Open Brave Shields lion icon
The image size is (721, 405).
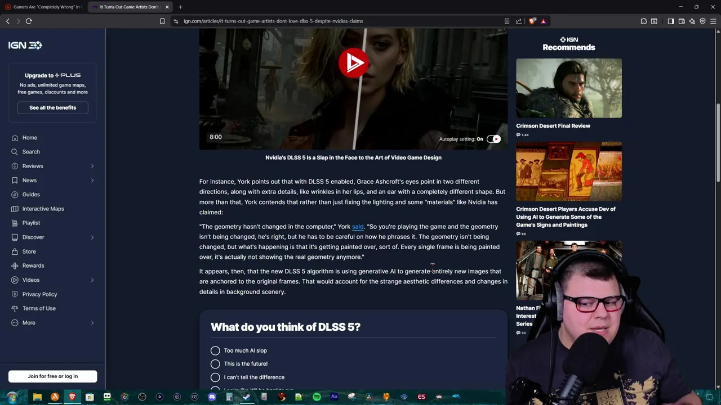(x=533, y=21)
